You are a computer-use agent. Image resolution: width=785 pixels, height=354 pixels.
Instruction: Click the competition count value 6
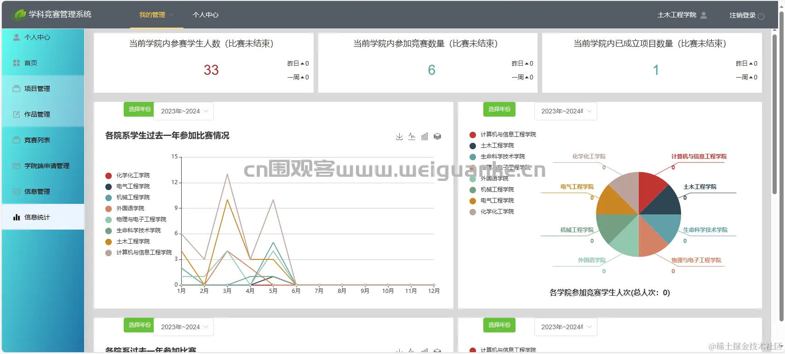tap(431, 70)
